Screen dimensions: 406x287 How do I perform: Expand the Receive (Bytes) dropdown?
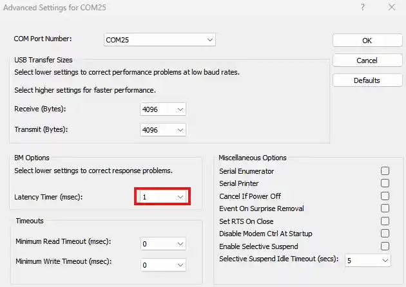163,109
